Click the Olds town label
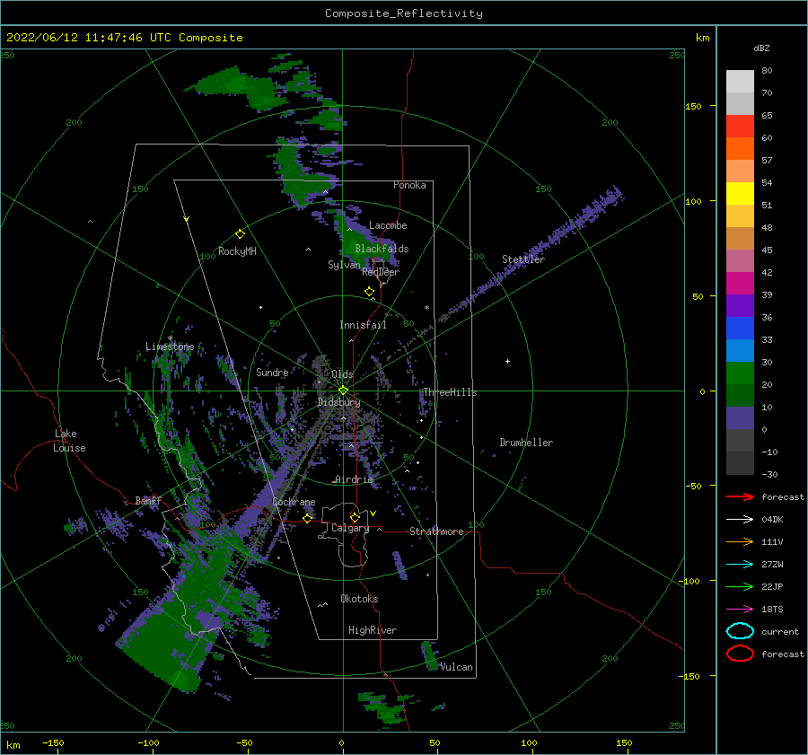 pyautogui.click(x=342, y=374)
